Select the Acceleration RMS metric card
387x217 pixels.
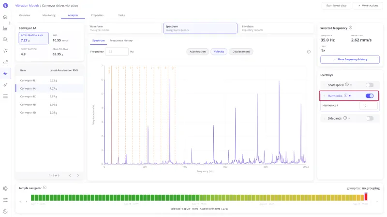33,38
